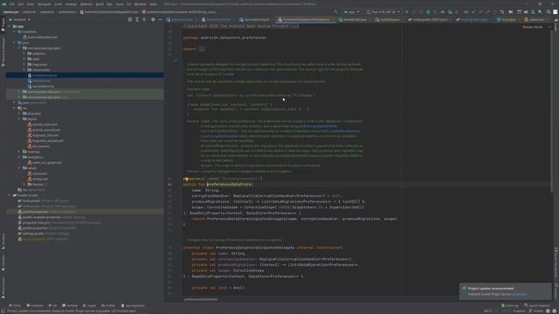The width and height of the screenshot is (559, 314).
Task: Switch to SecondActivity.kt editor tab
Action: point(254,19)
